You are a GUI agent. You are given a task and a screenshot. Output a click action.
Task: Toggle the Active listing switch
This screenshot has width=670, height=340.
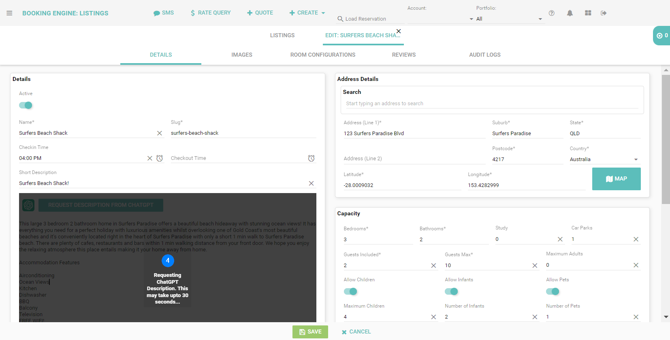pyautogui.click(x=26, y=105)
